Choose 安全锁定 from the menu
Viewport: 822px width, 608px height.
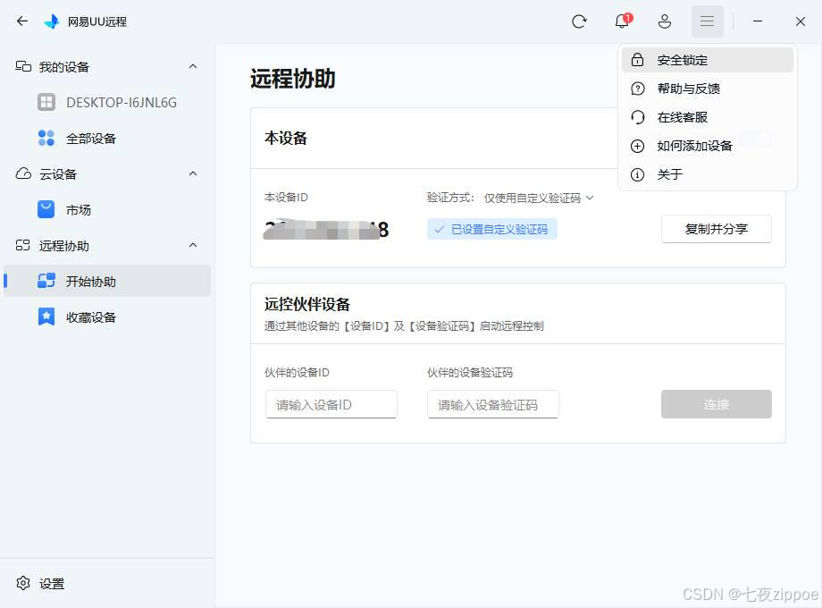682,61
